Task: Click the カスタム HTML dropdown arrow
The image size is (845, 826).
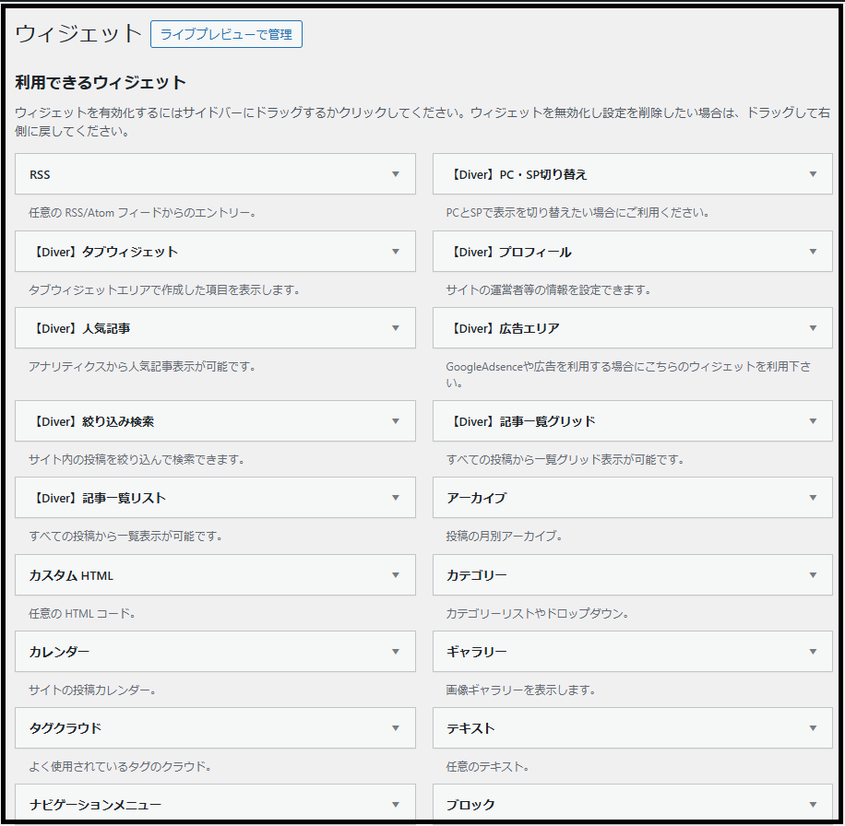Action: [x=396, y=575]
